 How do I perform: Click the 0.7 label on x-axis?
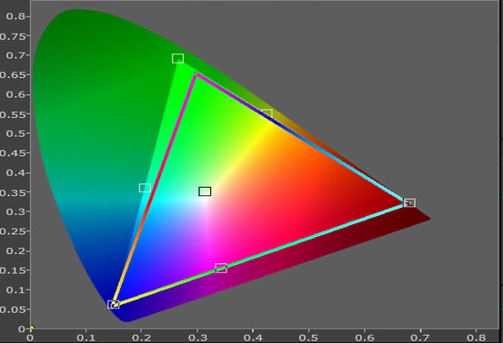[420, 338]
